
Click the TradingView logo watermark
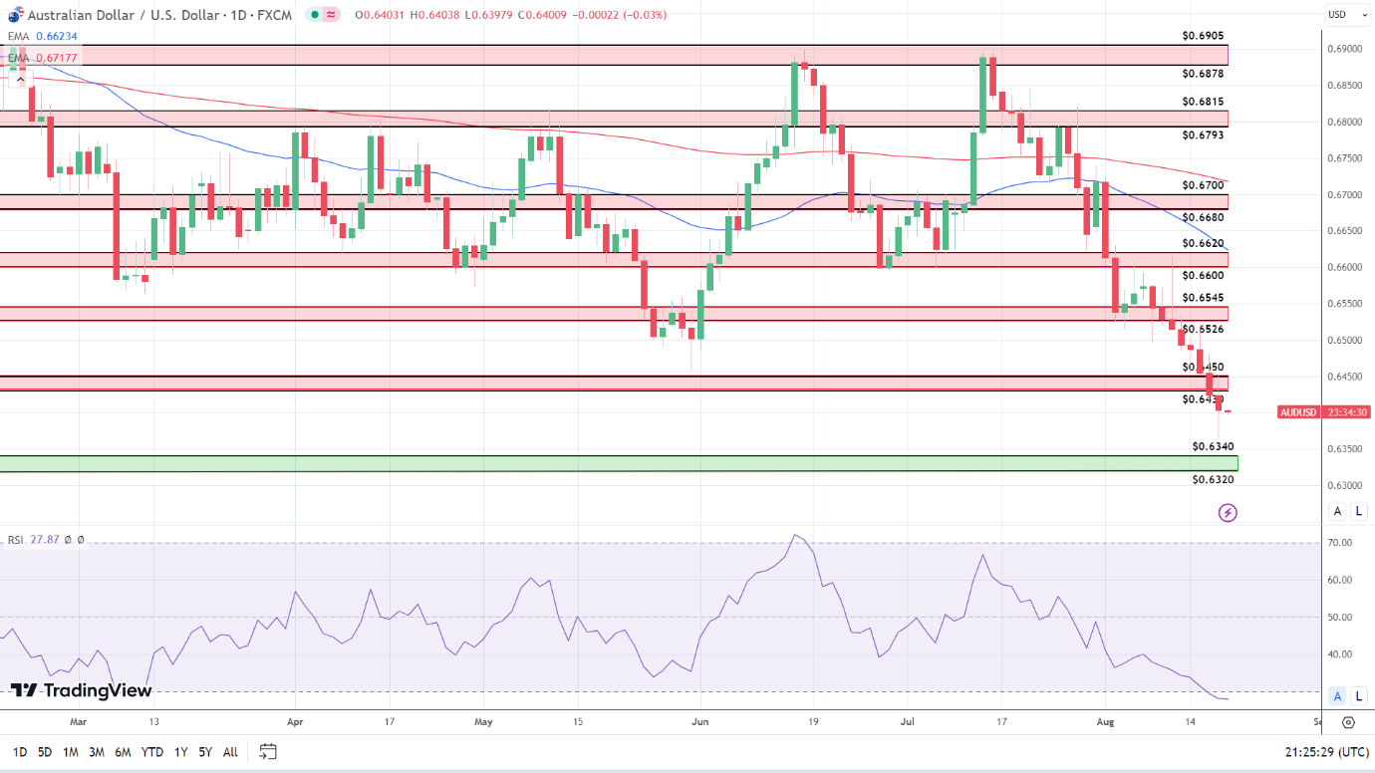tap(85, 690)
